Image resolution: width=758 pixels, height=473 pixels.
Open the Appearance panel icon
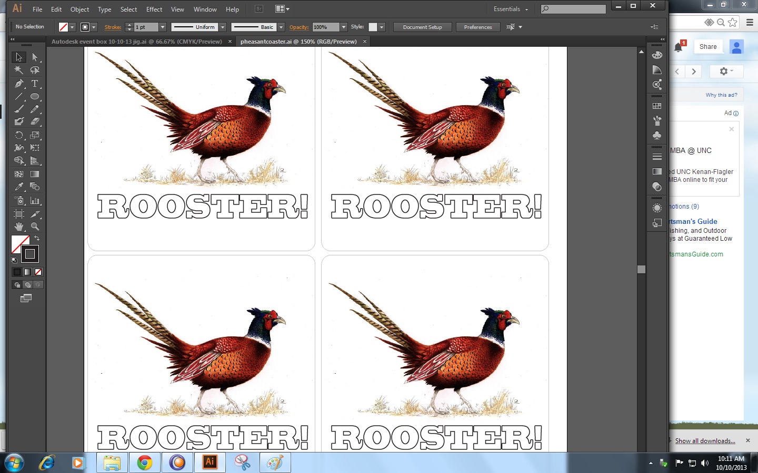[x=657, y=208]
